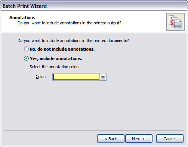Click the empty circle of the No option
The height and width of the screenshot is (147, 188).
(x=26, y=49)
